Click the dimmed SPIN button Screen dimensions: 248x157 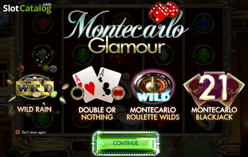point(197,149)
